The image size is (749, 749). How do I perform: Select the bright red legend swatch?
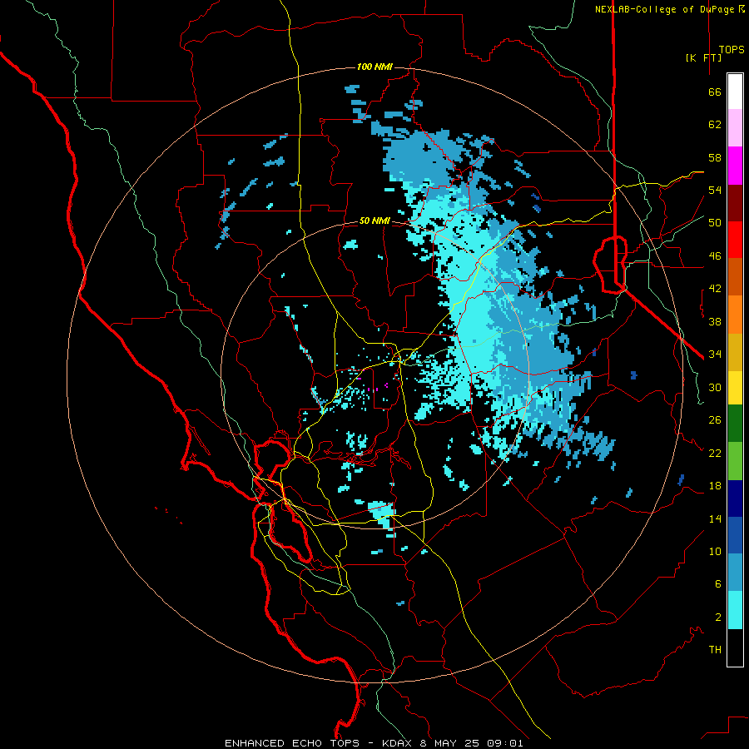pos(735,240)
